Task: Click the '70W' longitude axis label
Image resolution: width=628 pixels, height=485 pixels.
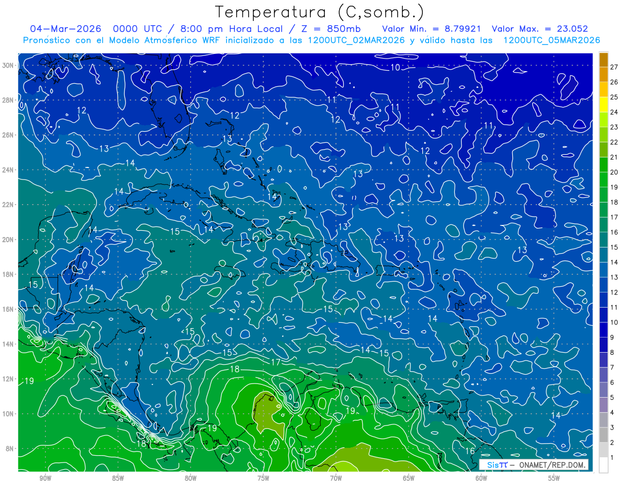Action: 336,478
